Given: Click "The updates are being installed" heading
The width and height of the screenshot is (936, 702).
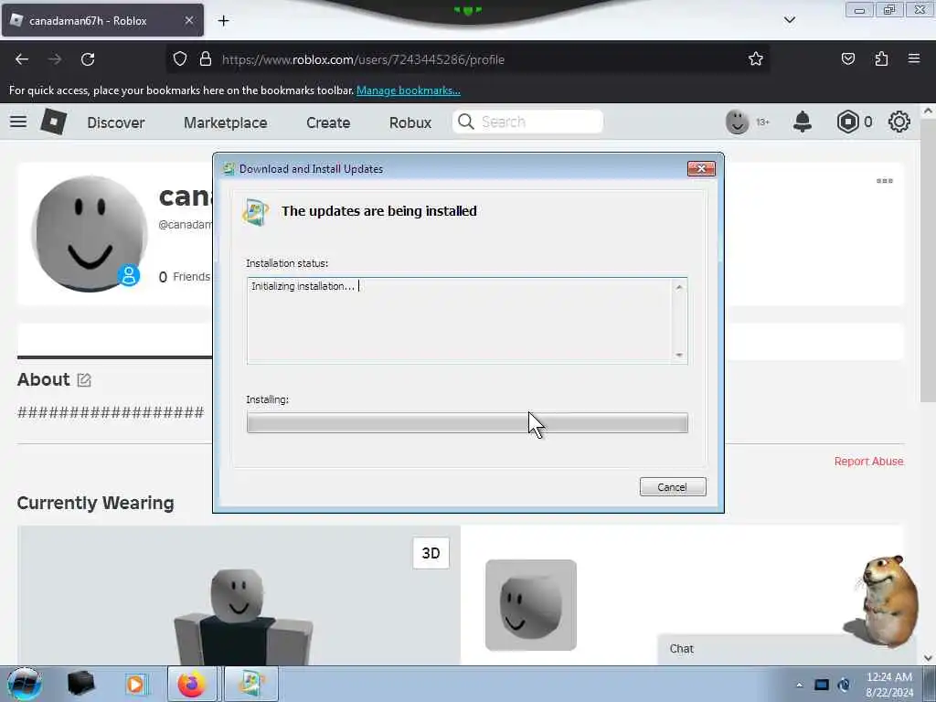Looking at the screenshot, I should coord(379,211).
